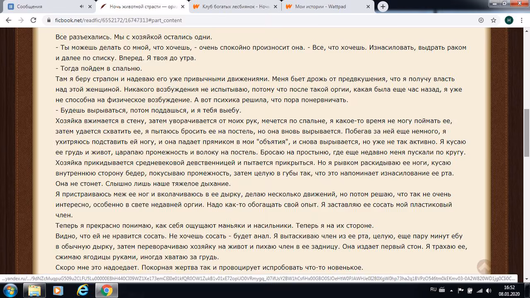Go back to previous page
This screenshot has height=298, width=530.
coord(8,20)
